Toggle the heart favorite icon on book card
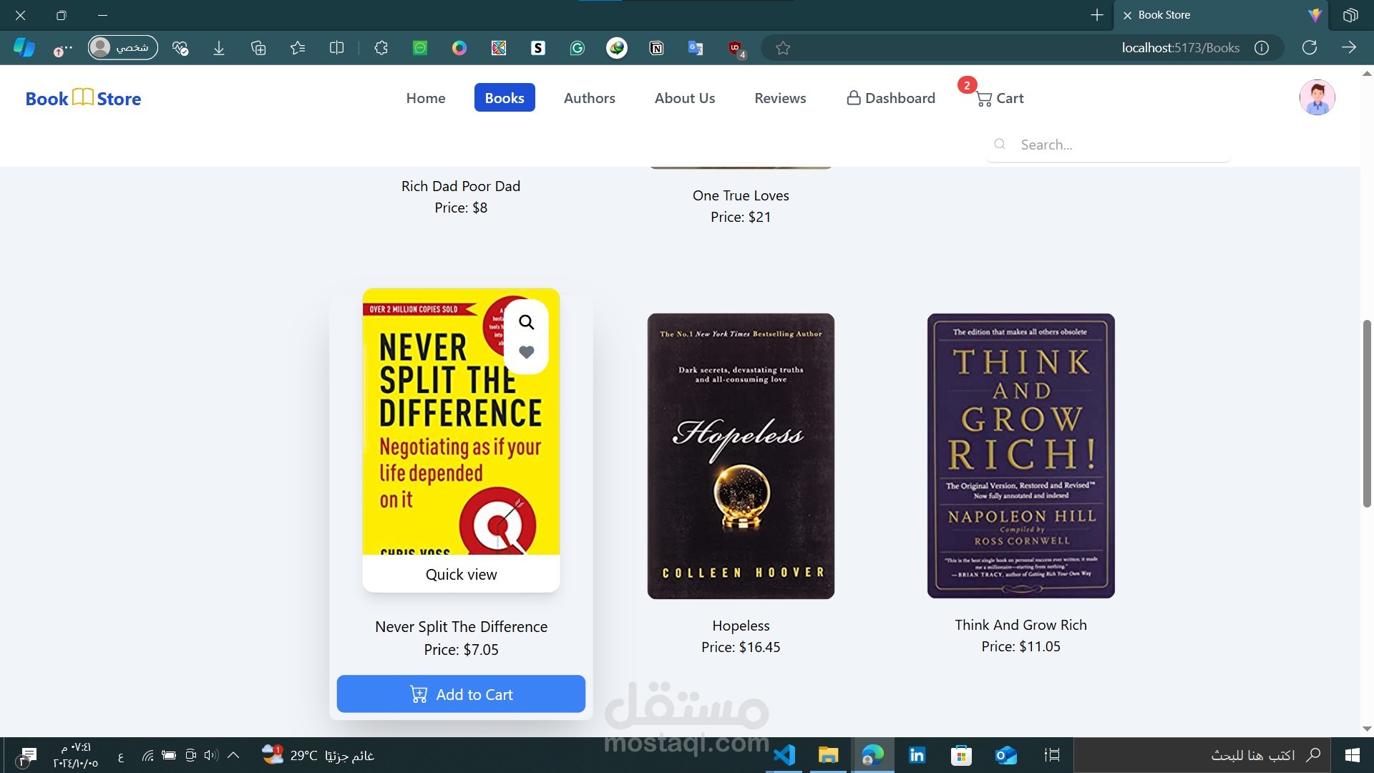The height and width of the screenshot is (773, 1374). click(x=527, y=352)
